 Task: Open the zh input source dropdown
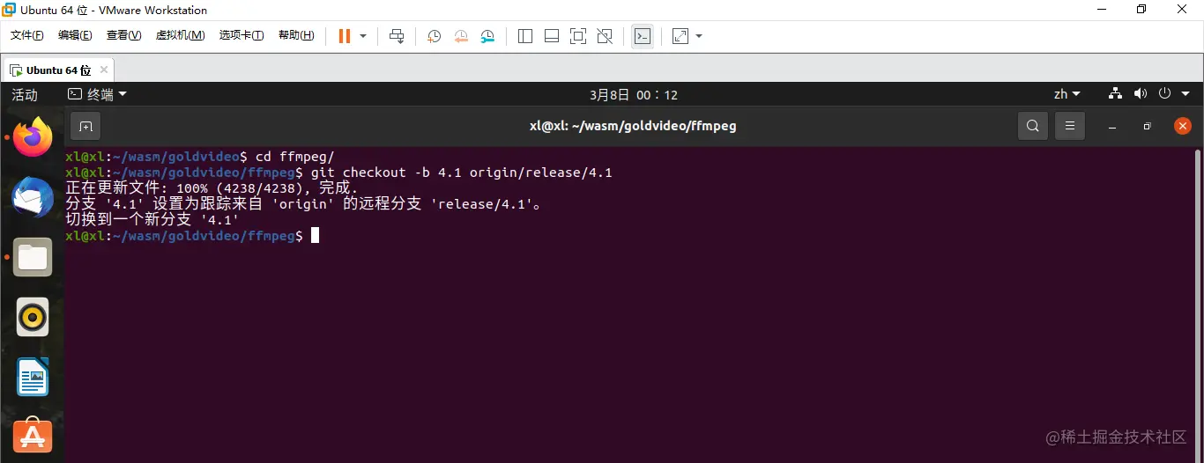pos(1067,94)
